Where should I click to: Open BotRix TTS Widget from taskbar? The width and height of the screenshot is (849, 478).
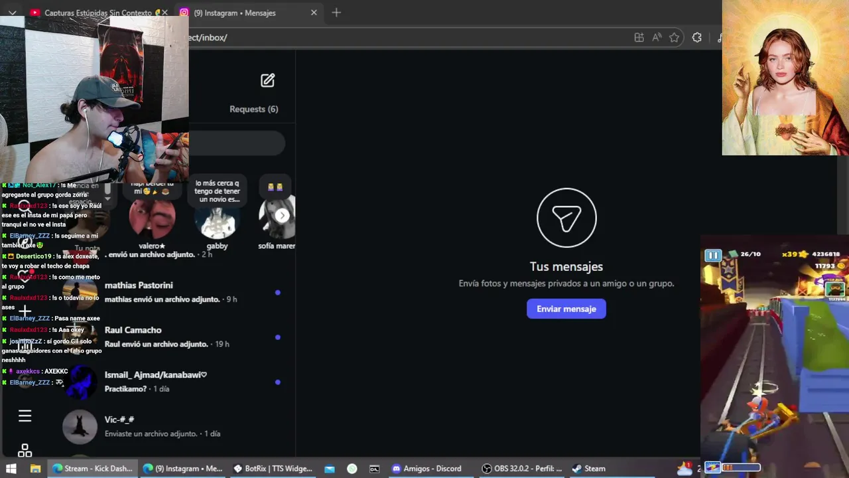(273, 469)
